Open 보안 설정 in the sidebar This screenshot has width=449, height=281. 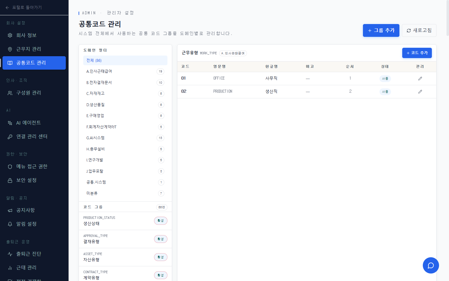click(x=34, y=180)
